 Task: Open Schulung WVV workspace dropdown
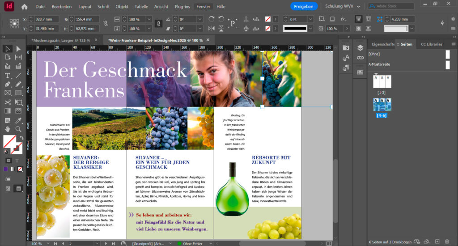[343, 6]
